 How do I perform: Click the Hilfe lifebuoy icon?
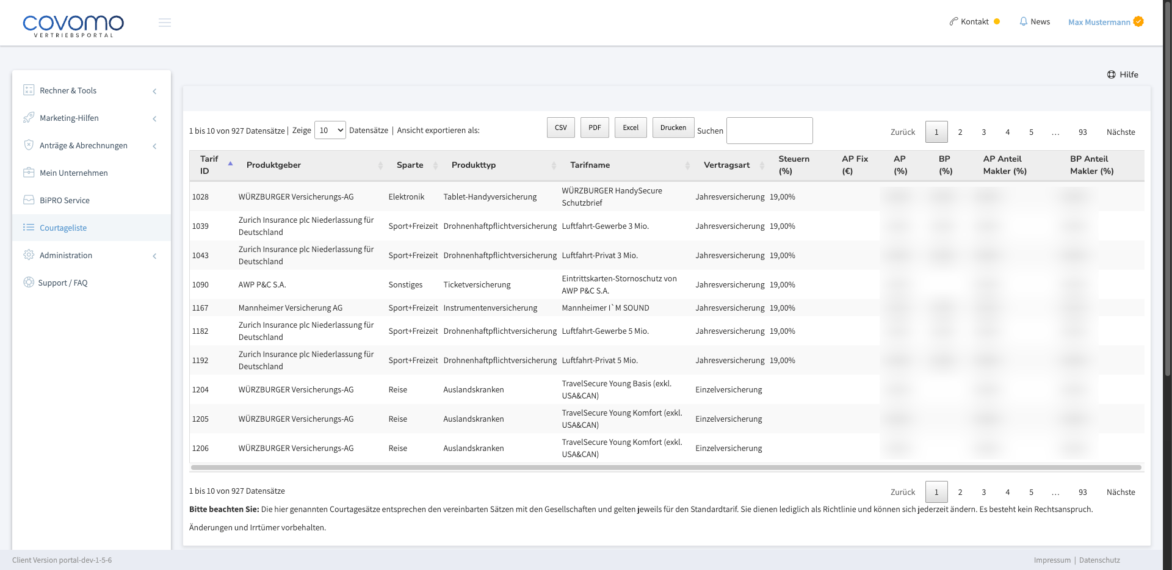[1112, 74]
